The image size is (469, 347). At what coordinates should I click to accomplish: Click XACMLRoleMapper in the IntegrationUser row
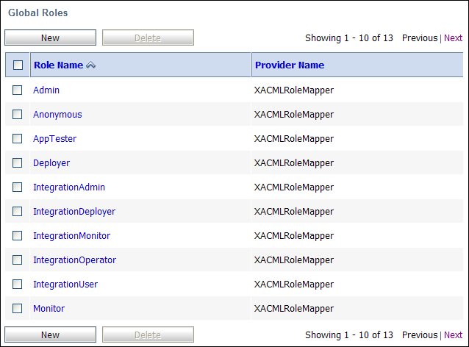click(294, 285)
